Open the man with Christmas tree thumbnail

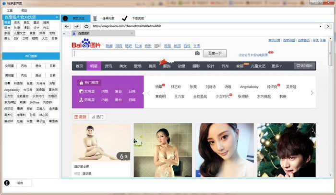point(287,150)
